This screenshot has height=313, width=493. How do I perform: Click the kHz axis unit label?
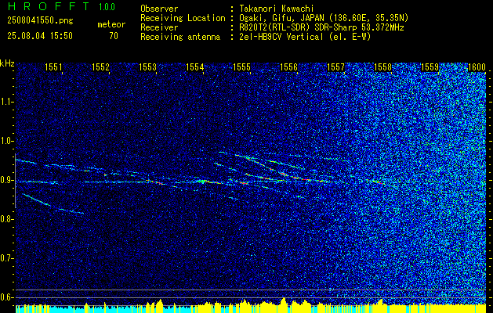click(x=7, y=63)
